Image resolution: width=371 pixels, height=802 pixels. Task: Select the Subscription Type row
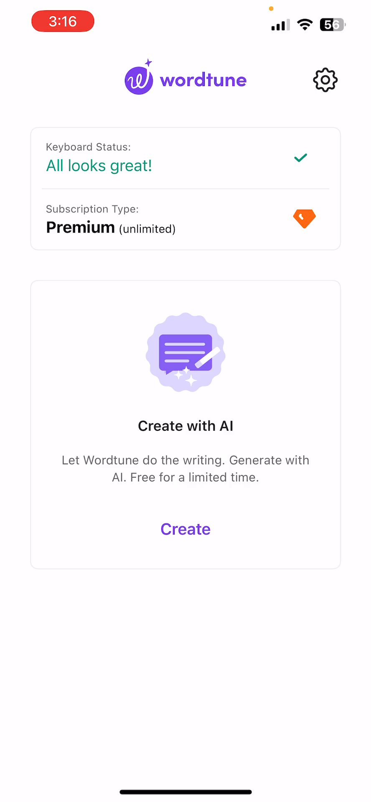[x=185, y=219]
